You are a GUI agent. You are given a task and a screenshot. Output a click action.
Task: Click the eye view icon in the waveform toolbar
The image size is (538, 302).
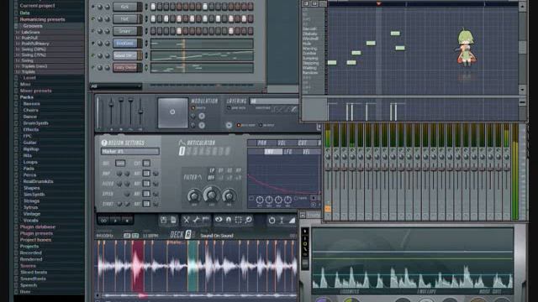tap(219, 220)
